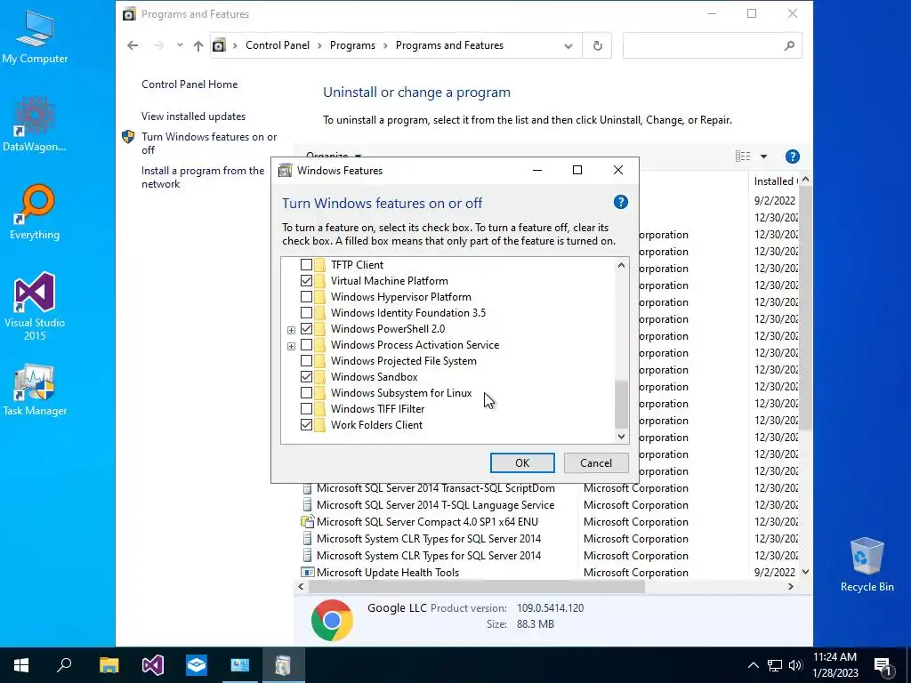This screenshot has width=911, height=683.
Task: Open network status in system tray
Action: (x=775, y=665)
